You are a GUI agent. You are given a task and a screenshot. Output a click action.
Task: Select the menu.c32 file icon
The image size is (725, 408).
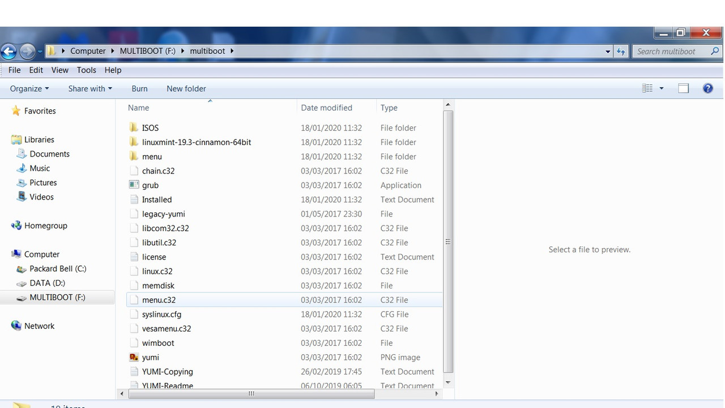[134, 300]
